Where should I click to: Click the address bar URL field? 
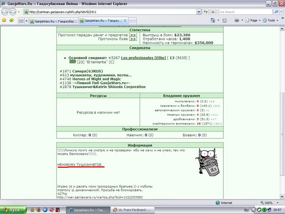click(x=110, y=12)
